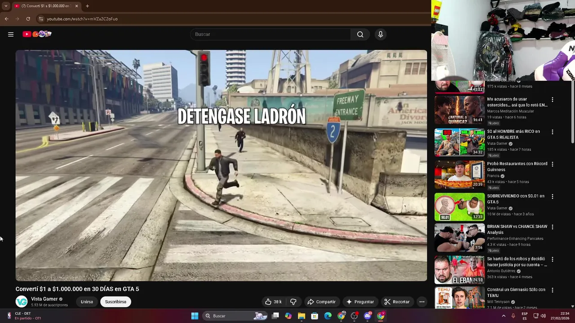Open Vista Gamer channel avatar

(22, 302)
